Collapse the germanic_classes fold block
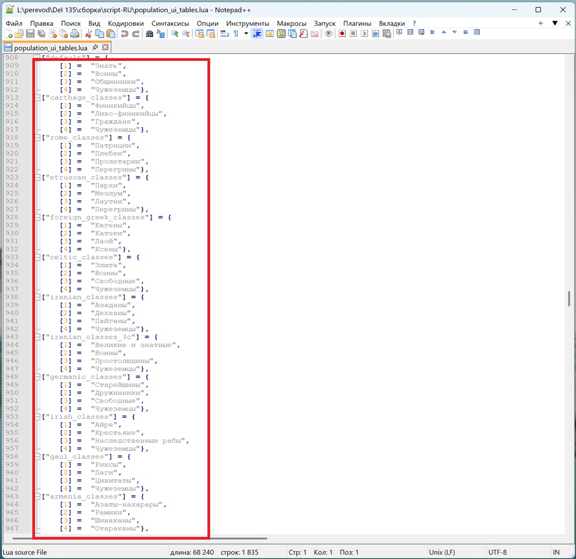576x559 pixels. pos(38,377)
